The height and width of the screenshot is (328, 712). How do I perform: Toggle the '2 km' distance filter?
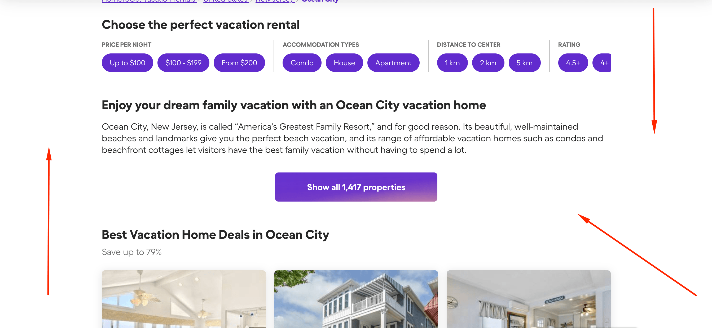click(x=488, y=62)
